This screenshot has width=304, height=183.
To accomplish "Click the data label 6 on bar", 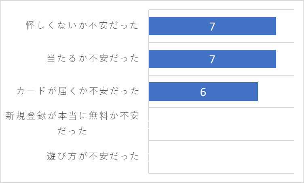I will (203, 92).
